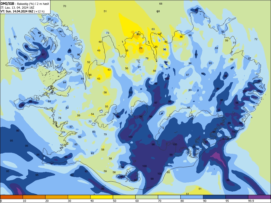Click the DMI/IGB title text

[x=7, y=4]
